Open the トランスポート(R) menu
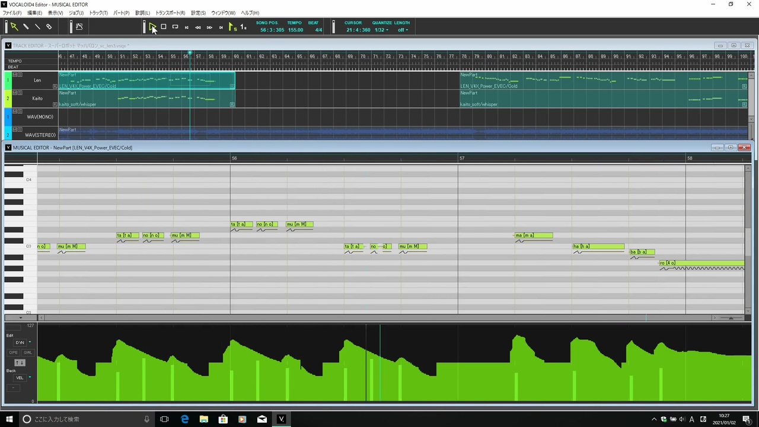 (x=170, y=13)
